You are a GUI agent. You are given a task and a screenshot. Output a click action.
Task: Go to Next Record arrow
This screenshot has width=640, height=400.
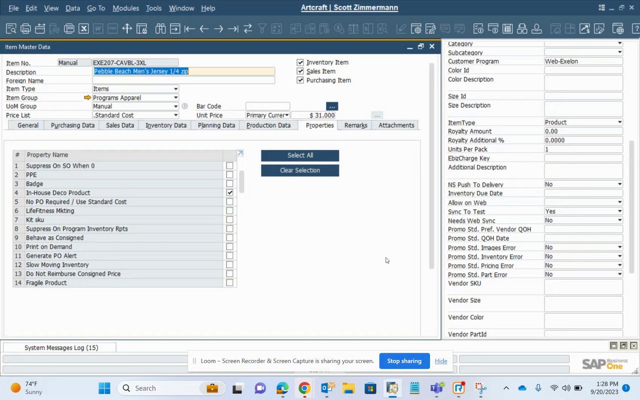(x=218, y=28)
